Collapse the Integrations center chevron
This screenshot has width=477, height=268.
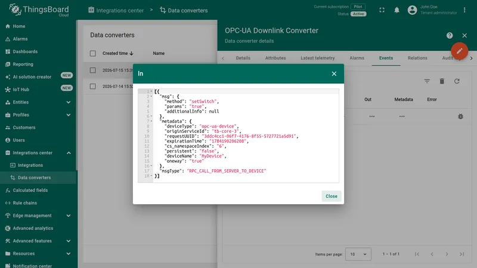[69, 153]
